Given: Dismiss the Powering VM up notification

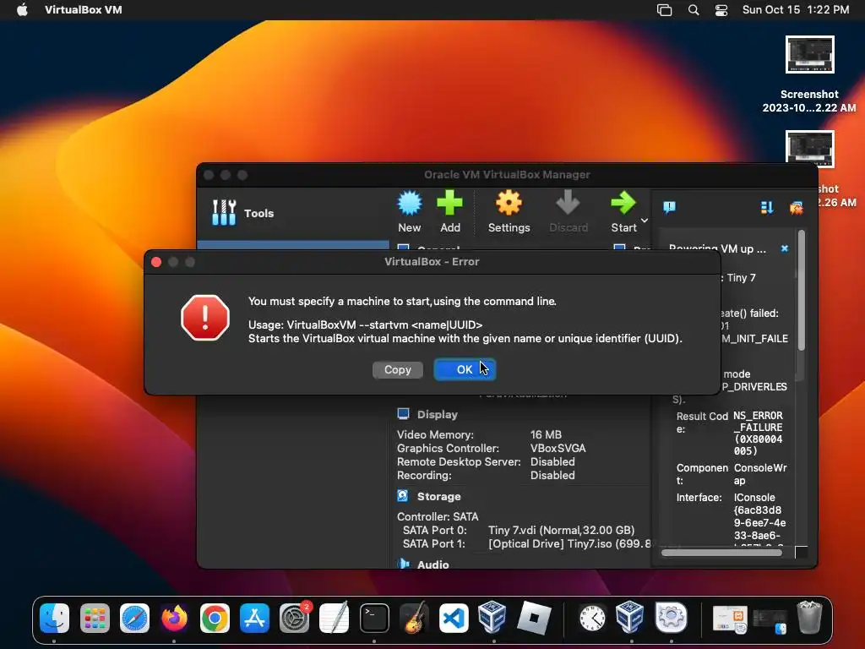Looking at the screenshot, I should coord(785,248).
